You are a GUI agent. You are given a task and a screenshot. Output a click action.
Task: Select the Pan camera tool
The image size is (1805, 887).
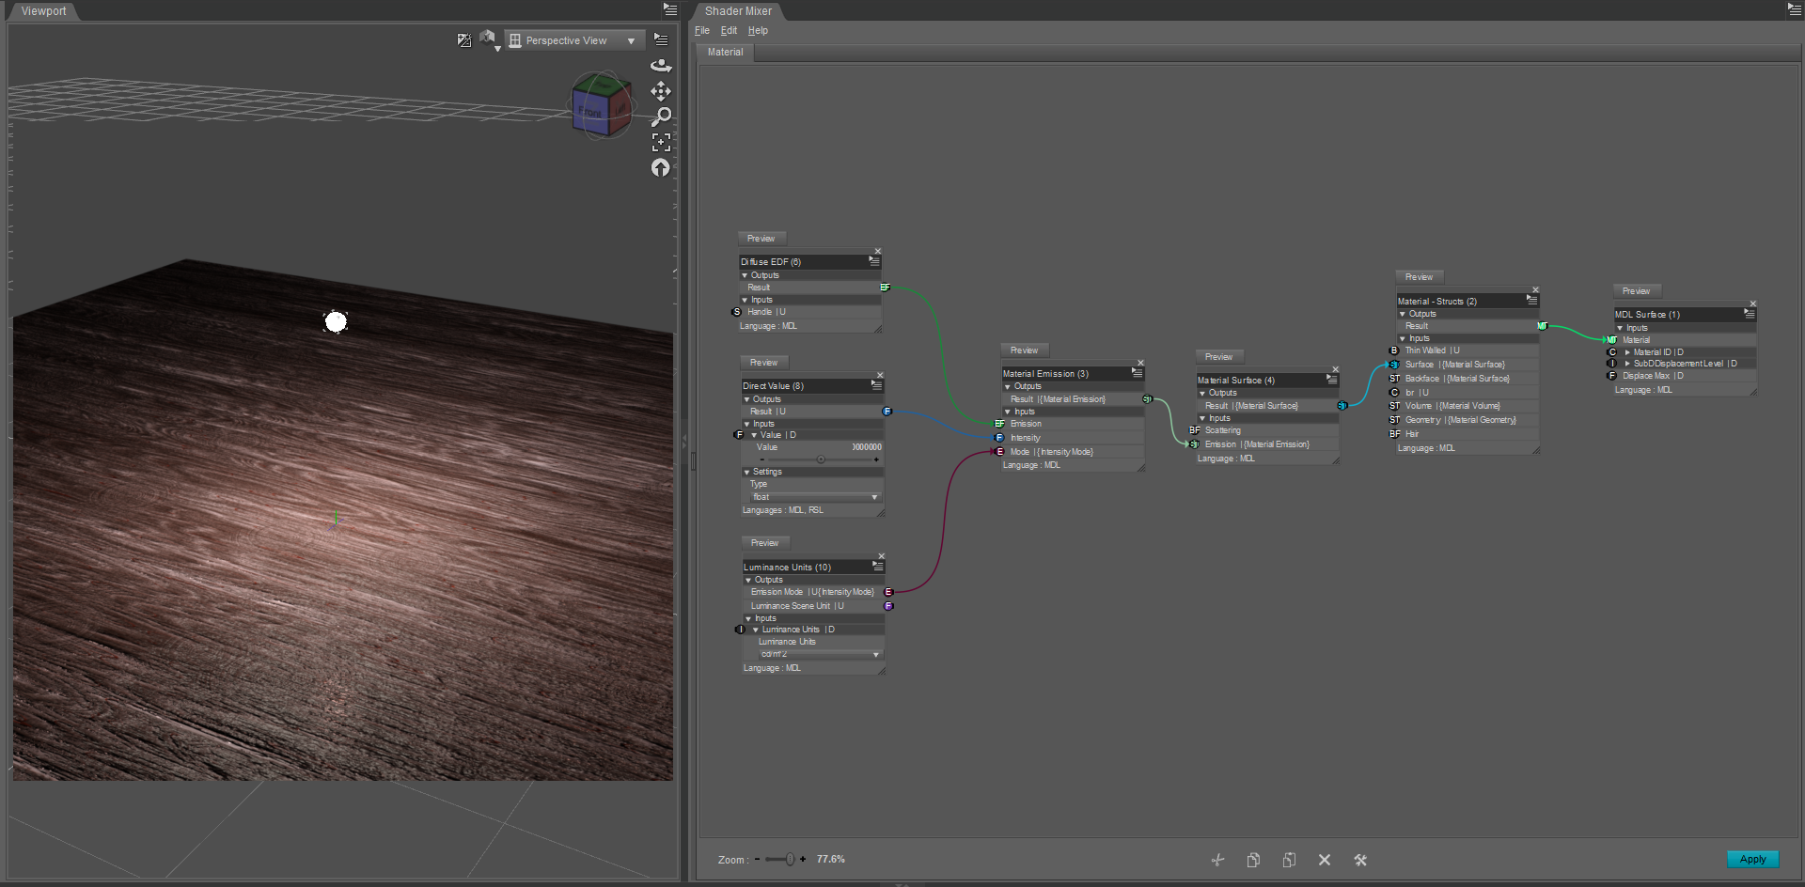(661, 91)
